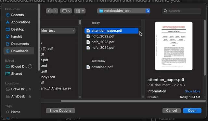
Task: Click the first column's vertical scroll thumb
Action: [80, 22]
